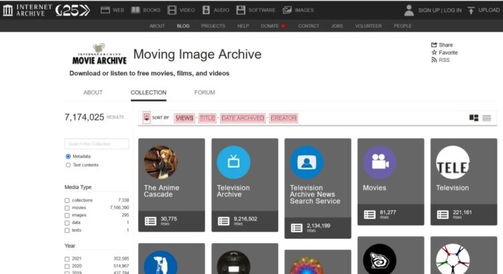Click the Movie Archive projector logo
Viewport: 503px width, 274px height.
(x=99, y=54)
